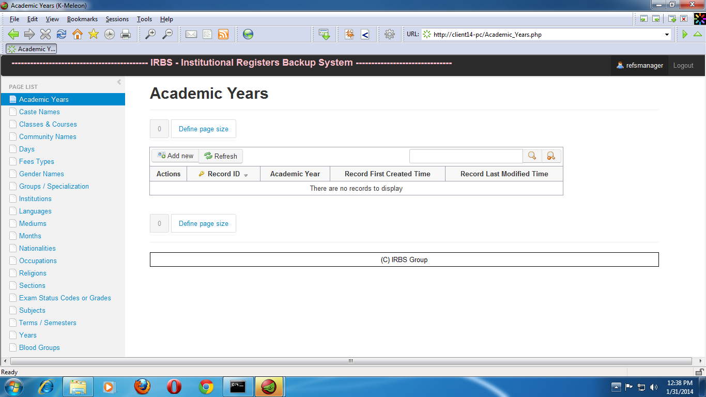Open the Sessions menu

pyautogui.click(x=117, y=19)
